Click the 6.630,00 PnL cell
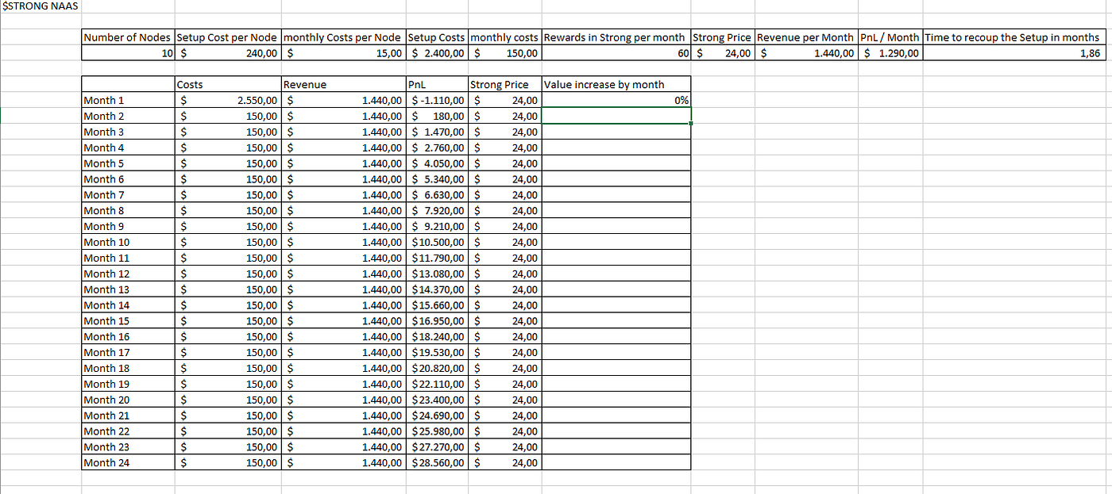This screenshot has height=494, width=1112. (437, 194)
